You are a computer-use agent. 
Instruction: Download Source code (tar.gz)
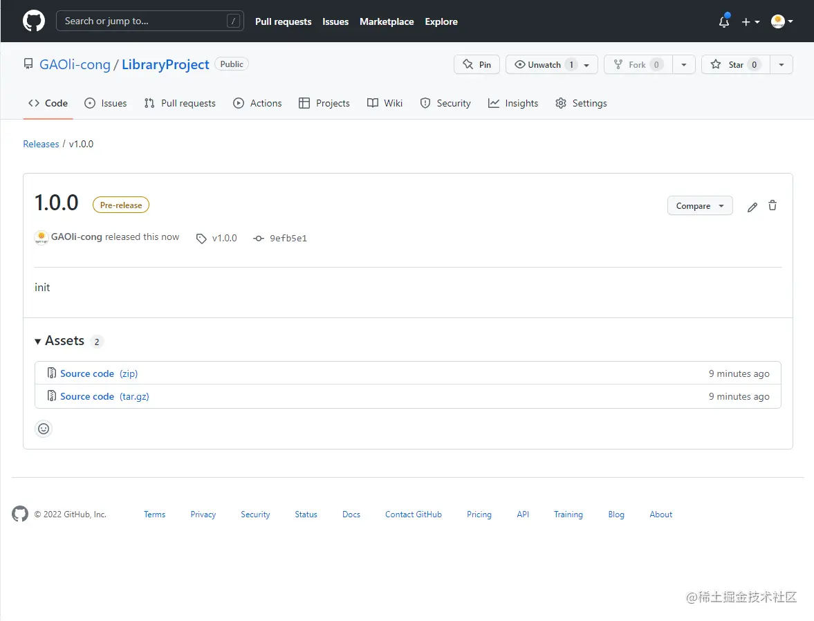[x=104, y=396]
